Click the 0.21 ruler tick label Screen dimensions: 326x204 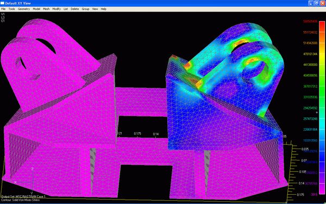coord(120,133)
